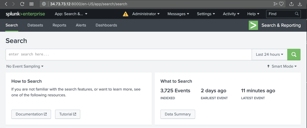Go to the Reports tab
307x128 pixels.
[x=59, y=25]
